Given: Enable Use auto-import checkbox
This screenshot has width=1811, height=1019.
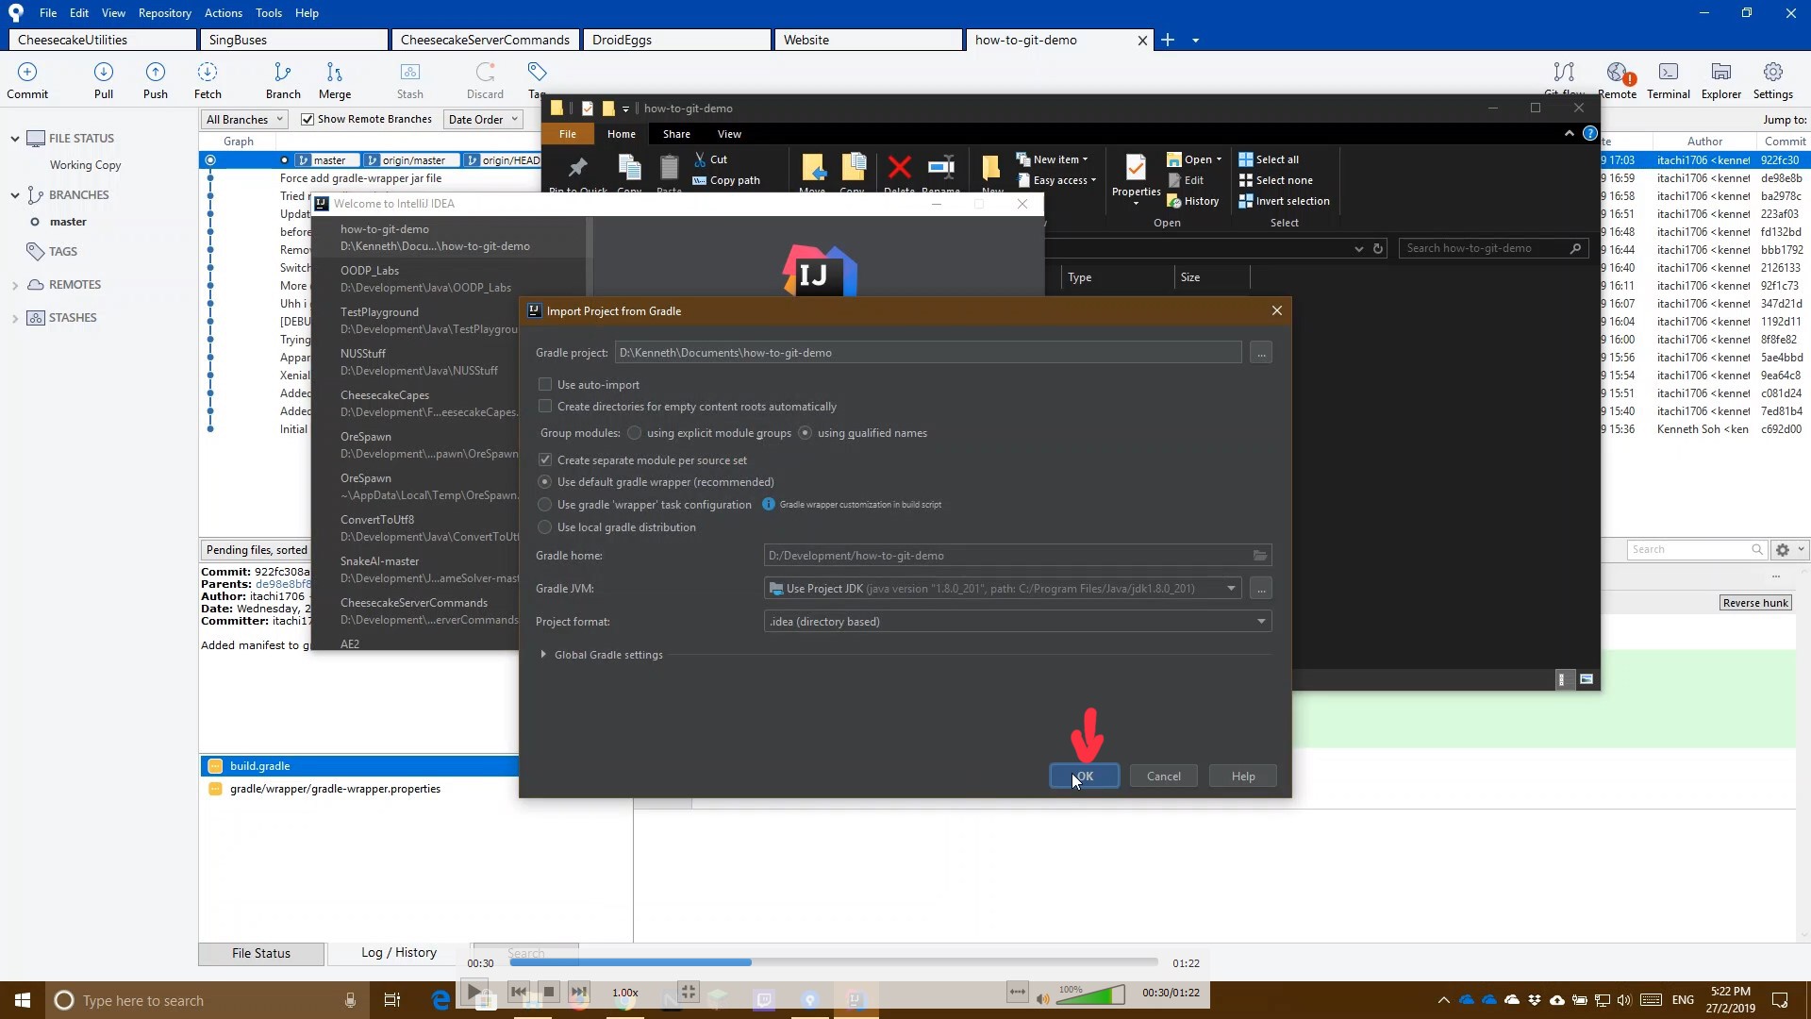Looking at the screenshot, I should pyautogui.click(x=545, y=385).
